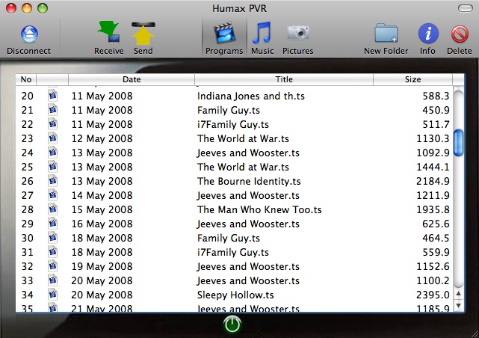Sort by the Title column header
Image resolution: width=479 pixels, height=338 pixels.
[x=284, y=79]
